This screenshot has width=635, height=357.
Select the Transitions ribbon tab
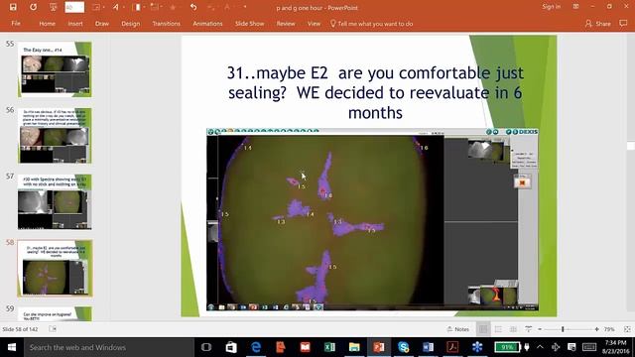tap(166, 24)
